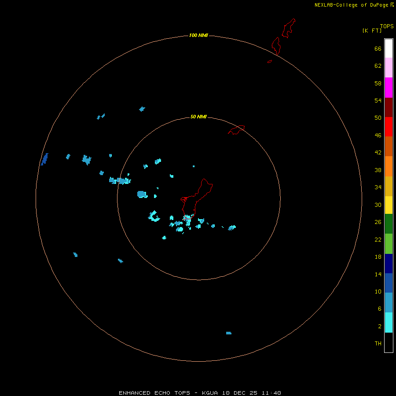This screenshot has height=396, width=396.
Task: Click the NEXLAB-College of DuPage credit text
Action: point(351,5)
